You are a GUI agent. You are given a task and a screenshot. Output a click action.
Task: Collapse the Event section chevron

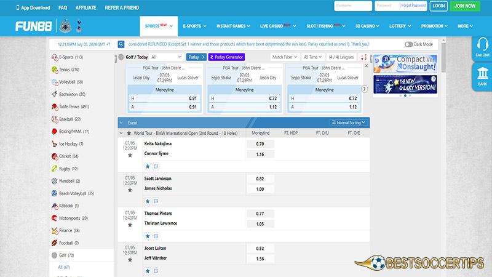click(121, 122)
